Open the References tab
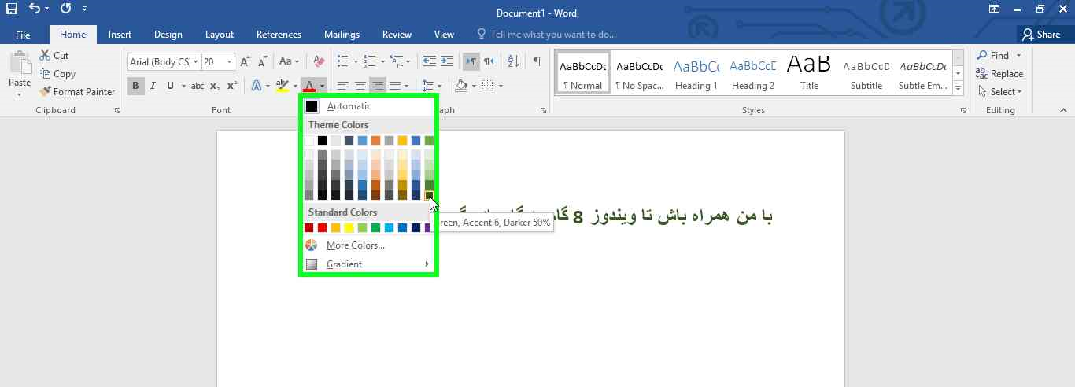Viewport: 1075px width, 387px height. [x=279, y=35]
